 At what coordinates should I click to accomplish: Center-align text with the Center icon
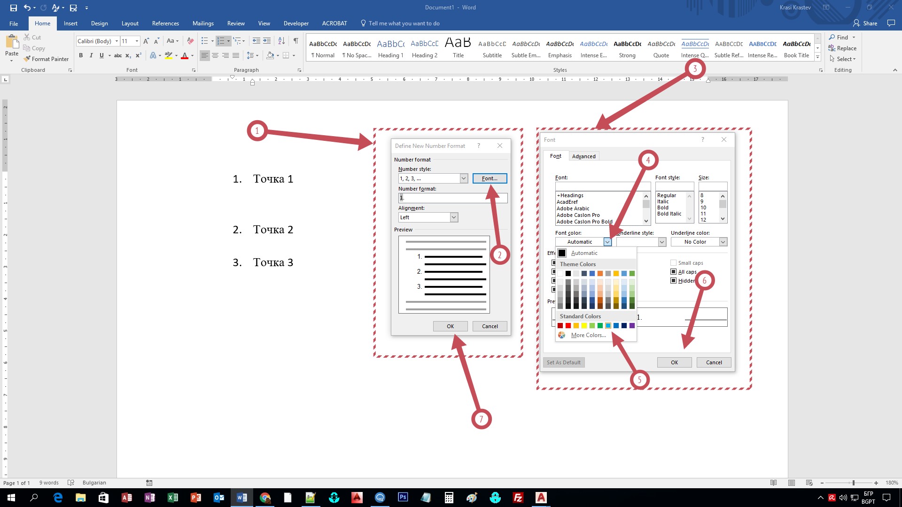[x=215, y=55]
